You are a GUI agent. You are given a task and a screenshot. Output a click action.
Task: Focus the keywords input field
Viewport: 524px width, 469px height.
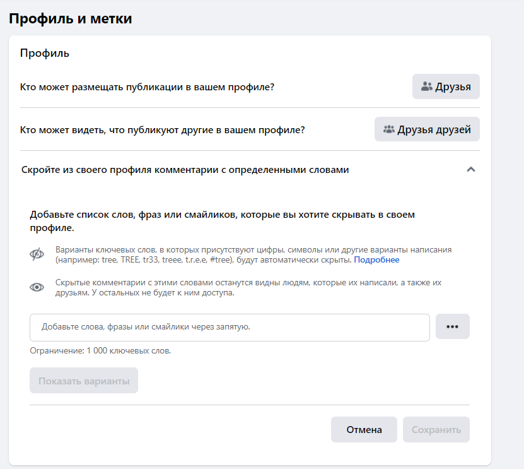click(230, 327)
